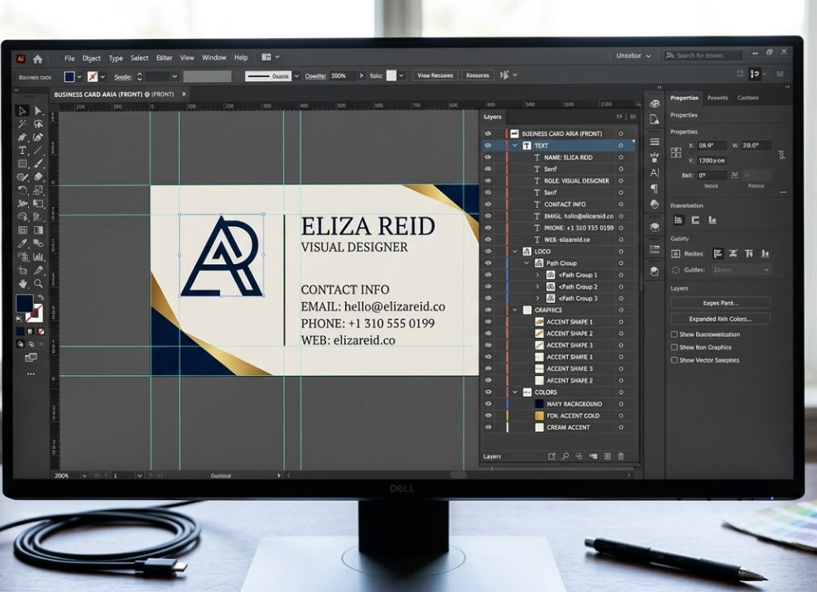Click the Expanded Kit Colors button
Viewport: 817px width, 592px height.
(722, 318)
